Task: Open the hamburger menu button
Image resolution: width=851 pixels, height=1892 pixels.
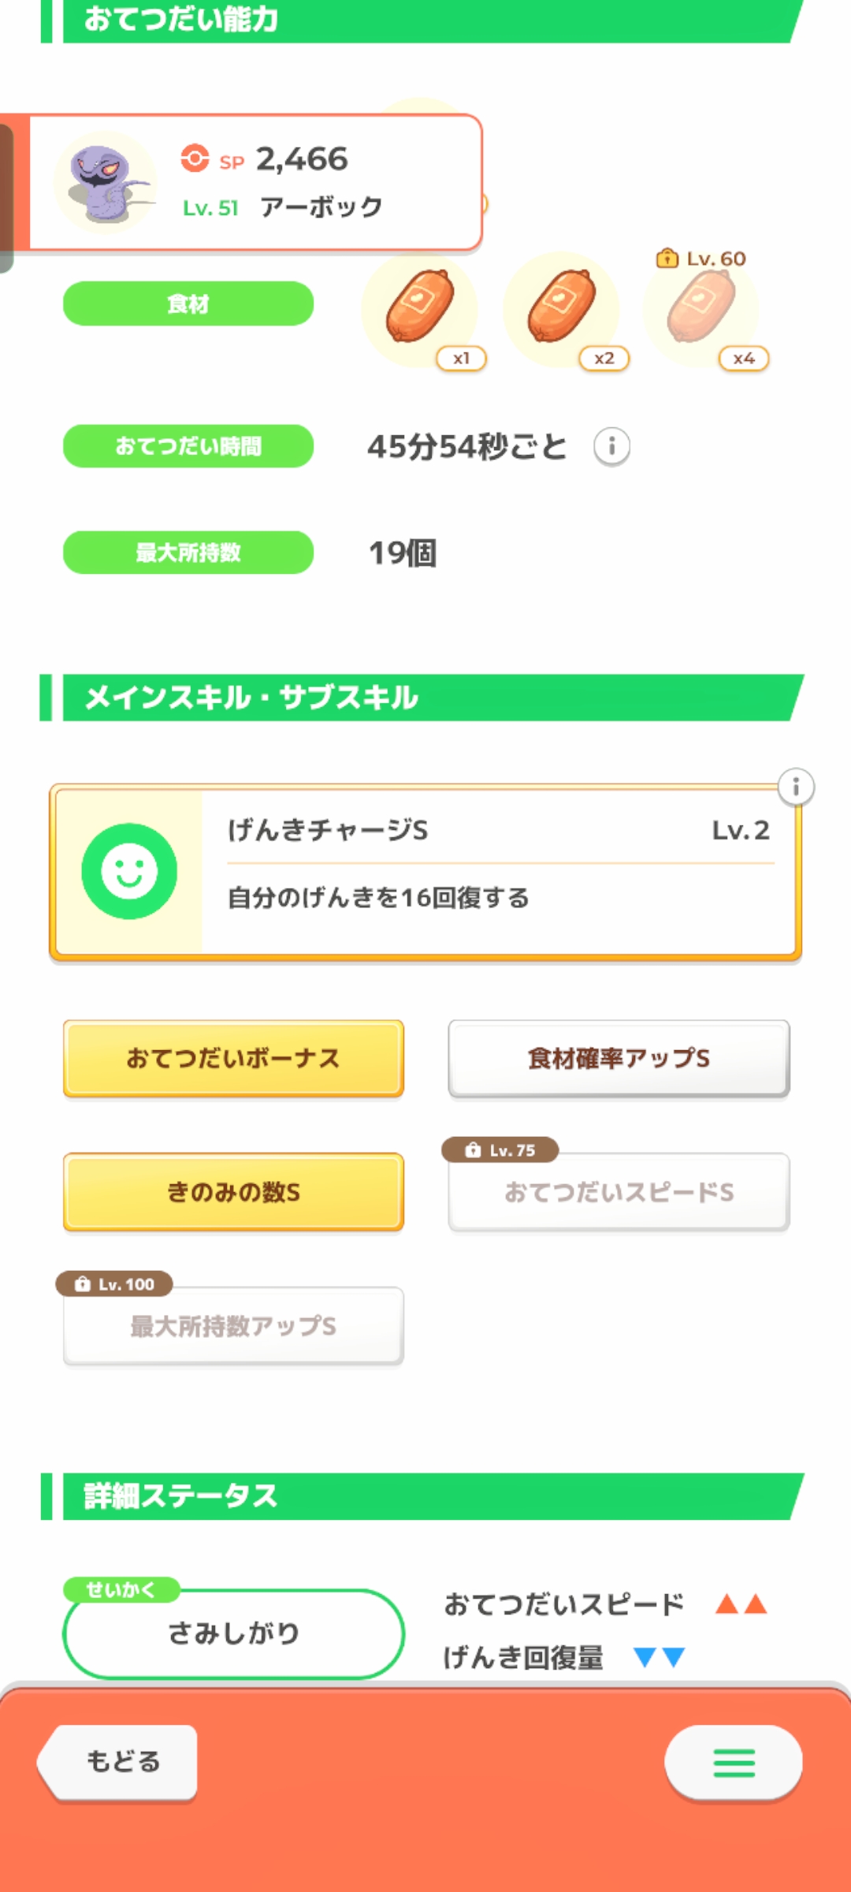Action: [x=734, y=1763]
